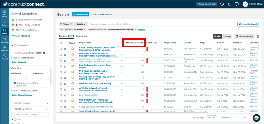This screenshot has height=124, width=264.
Task: Click the Minimum quantity field
Action: (x=19, y=78)
